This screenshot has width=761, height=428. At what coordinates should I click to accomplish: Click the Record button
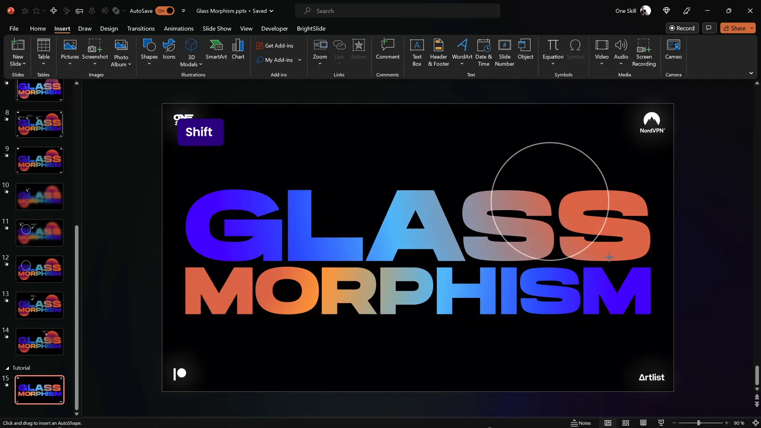(683, 28)
